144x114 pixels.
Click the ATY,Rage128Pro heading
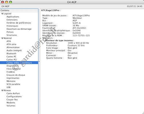(x=51, y=10)
